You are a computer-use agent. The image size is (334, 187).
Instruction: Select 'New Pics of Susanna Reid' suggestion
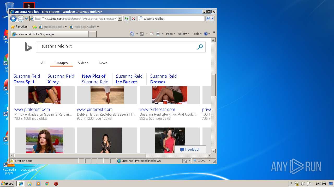tap(95, 79)
